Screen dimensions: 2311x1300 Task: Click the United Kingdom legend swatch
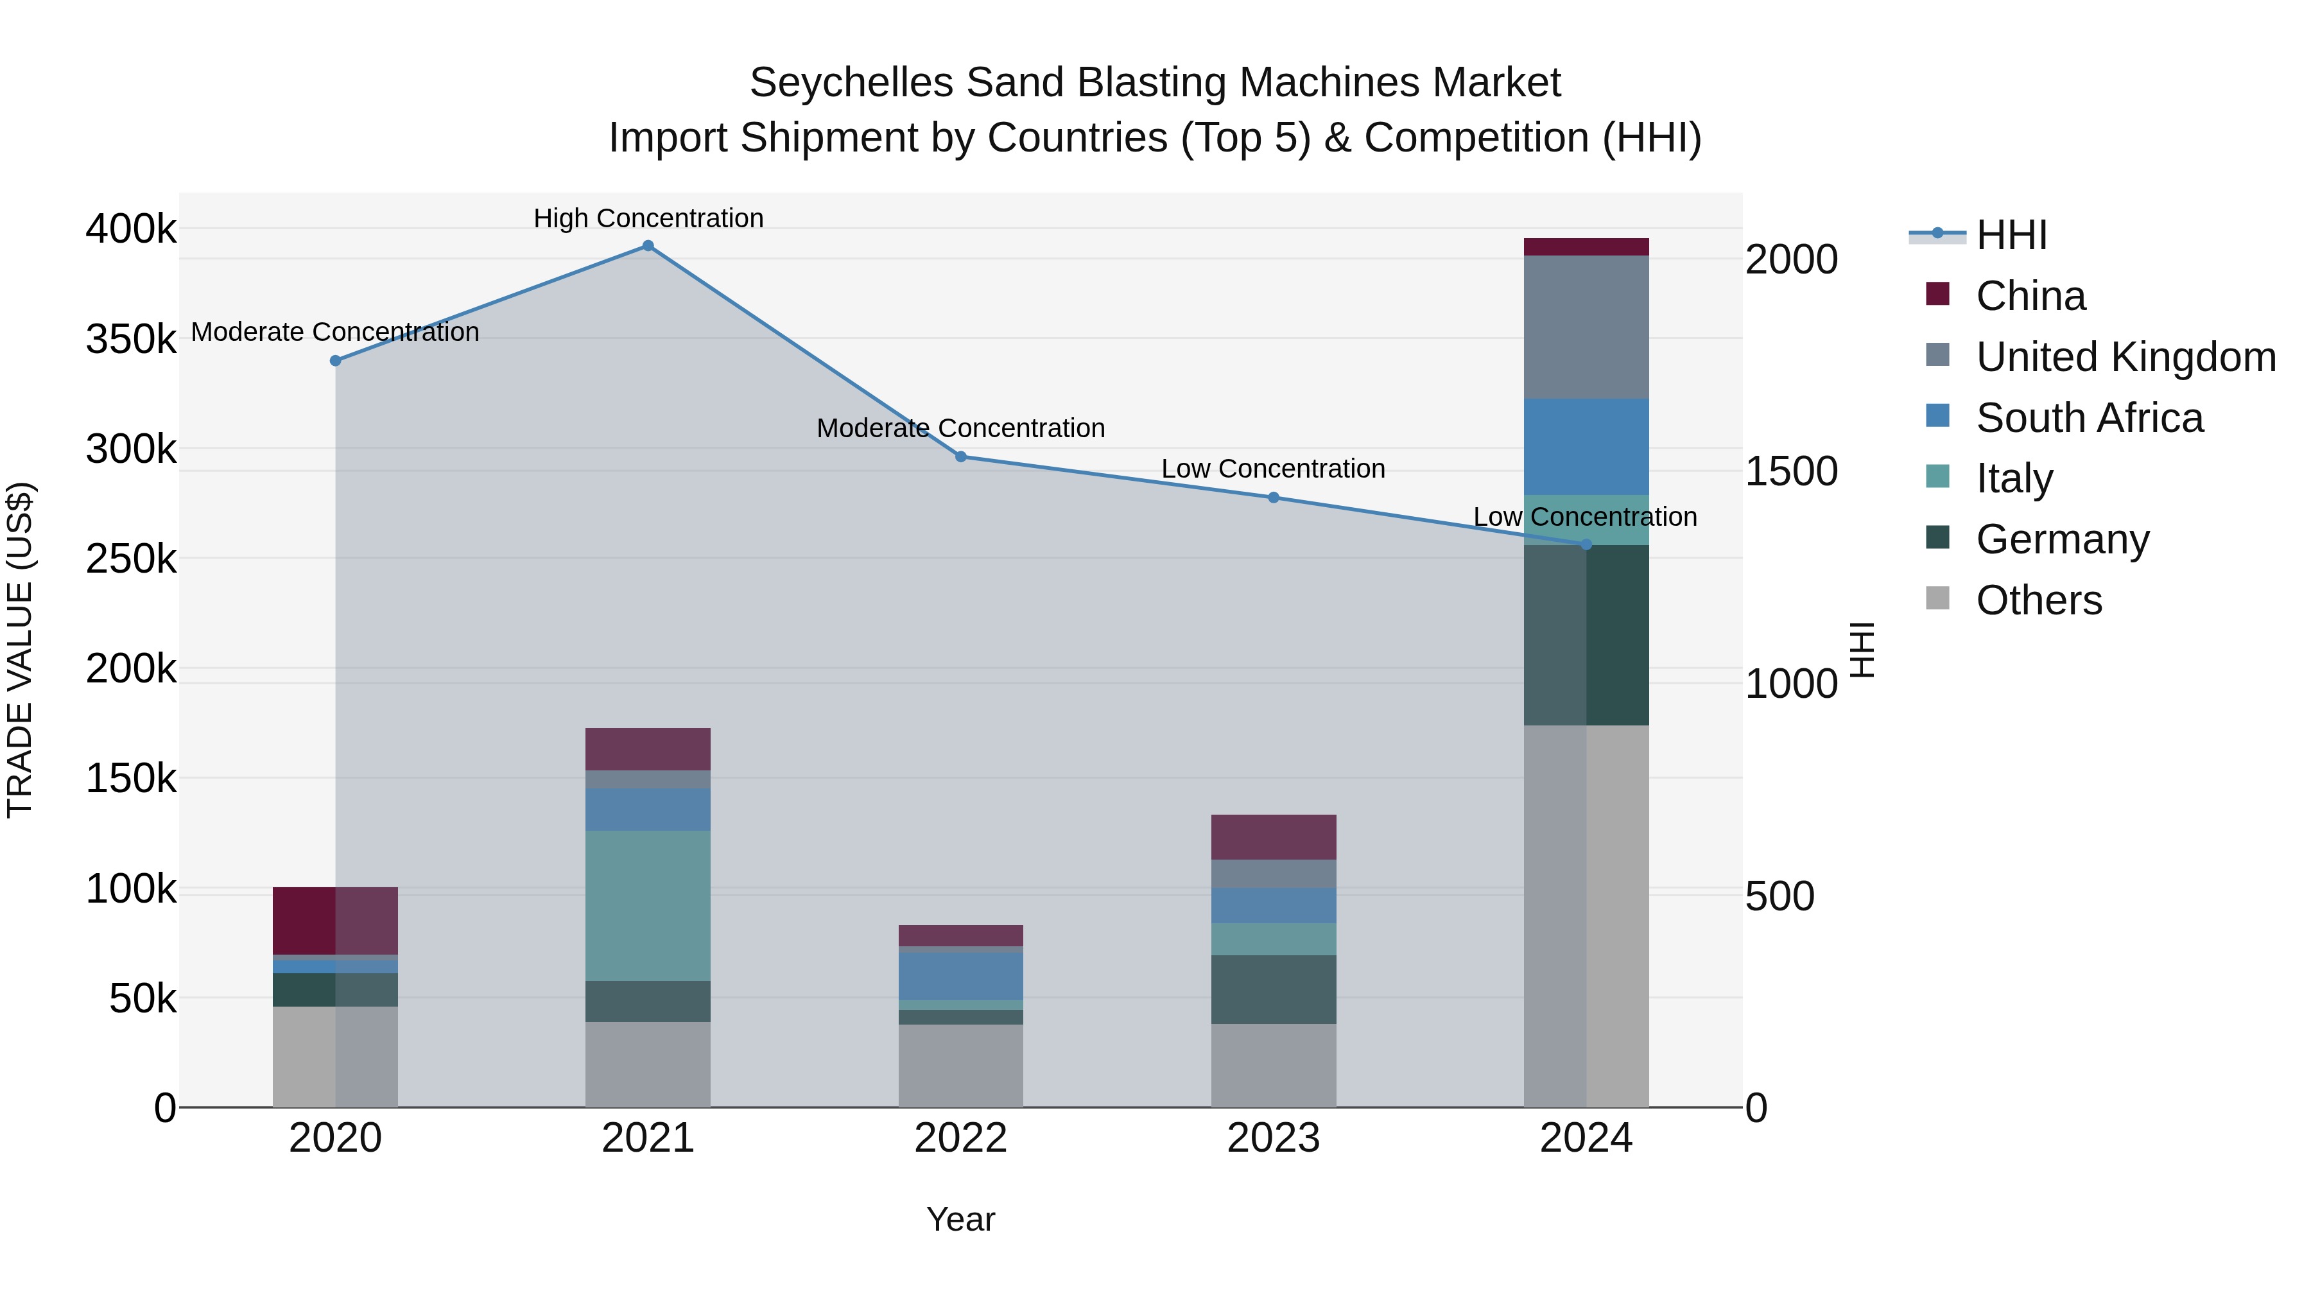[x=1938, y=354]
